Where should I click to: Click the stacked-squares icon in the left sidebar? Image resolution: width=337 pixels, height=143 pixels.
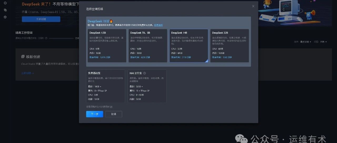[x=5, y=10]
